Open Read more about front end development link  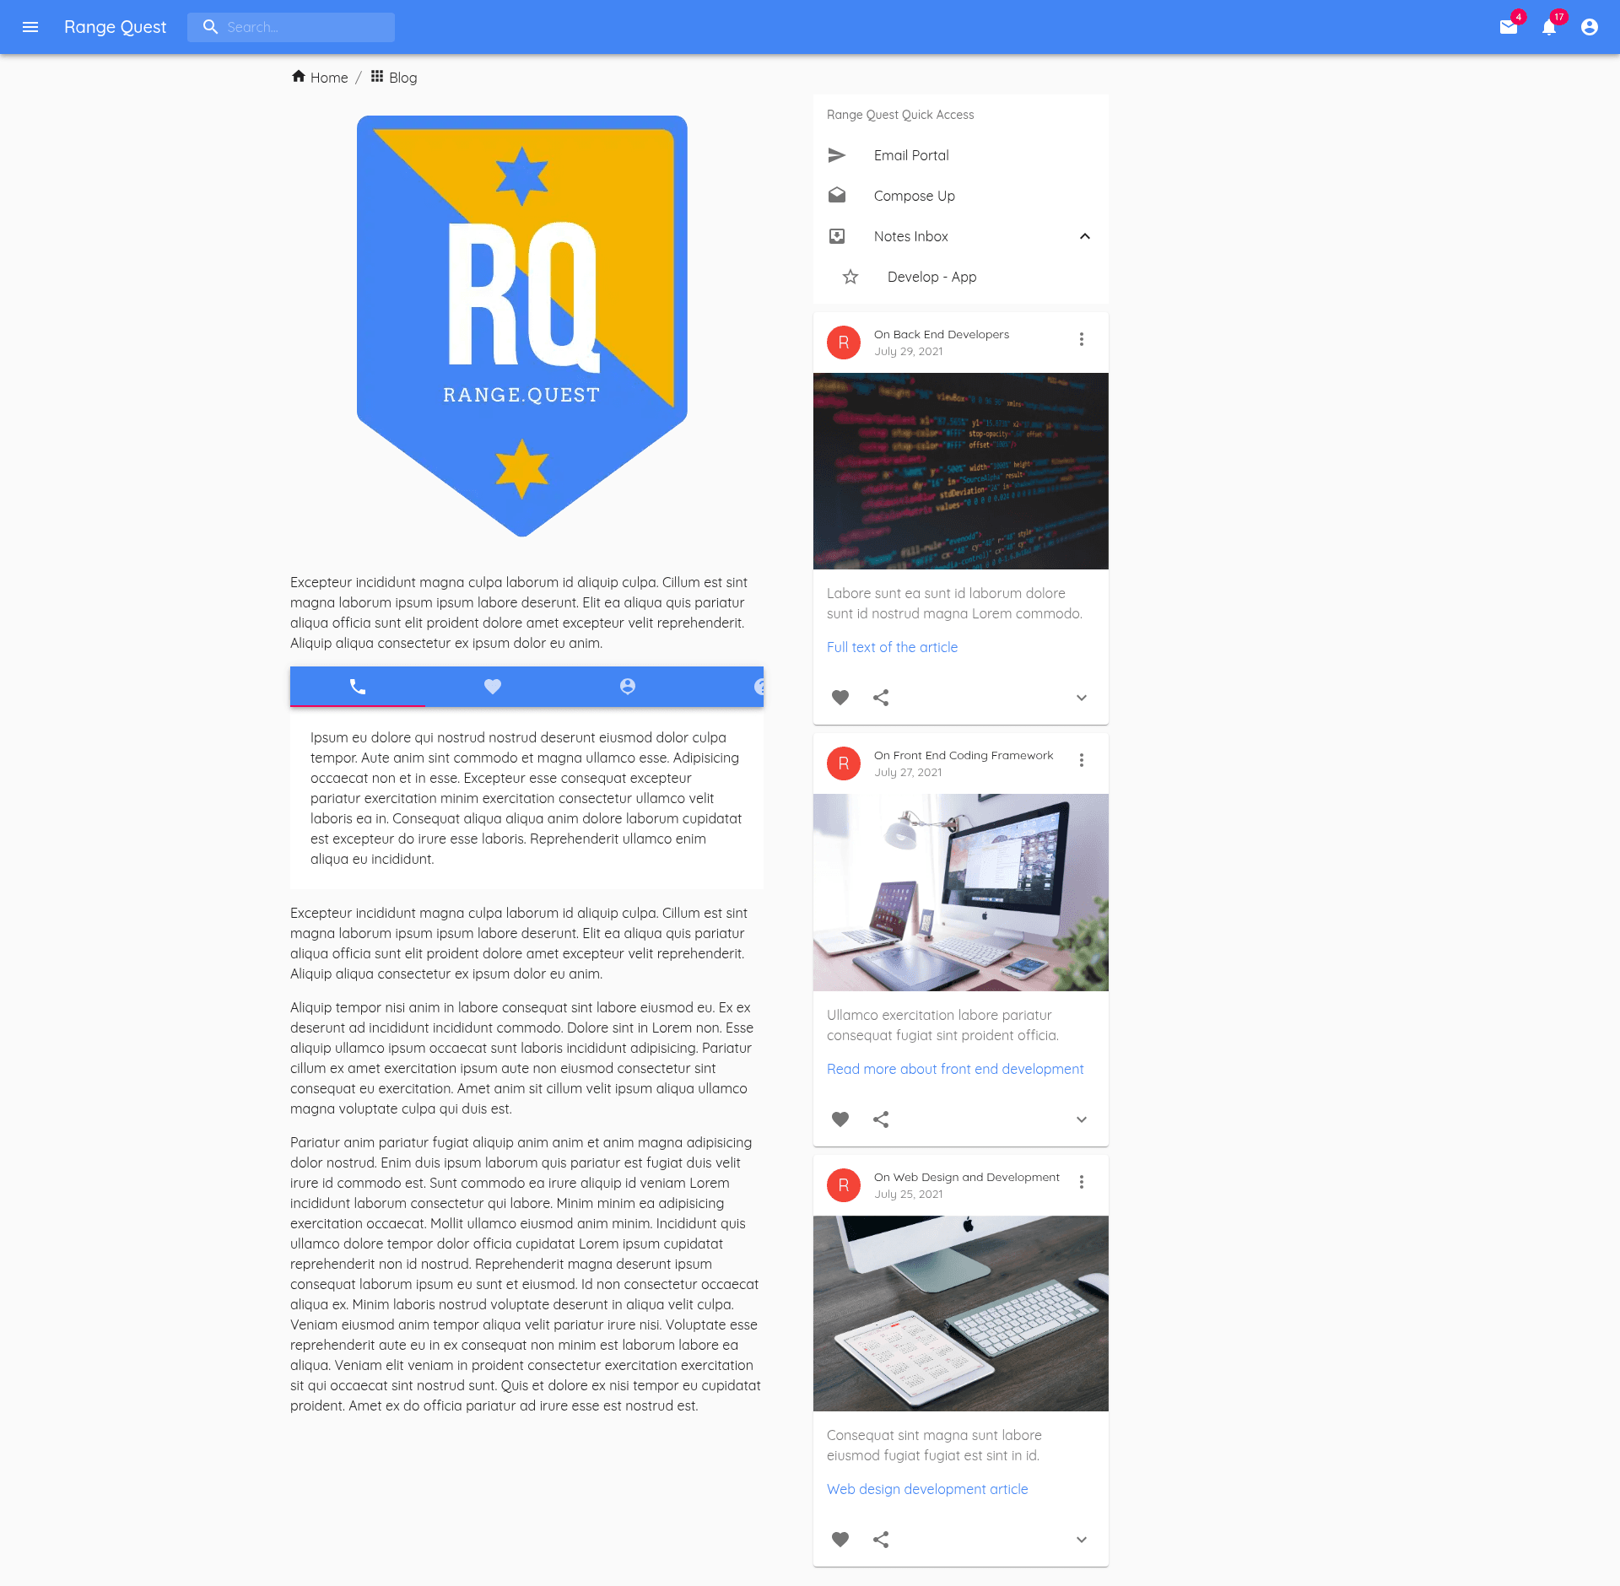click(955, 1069)
